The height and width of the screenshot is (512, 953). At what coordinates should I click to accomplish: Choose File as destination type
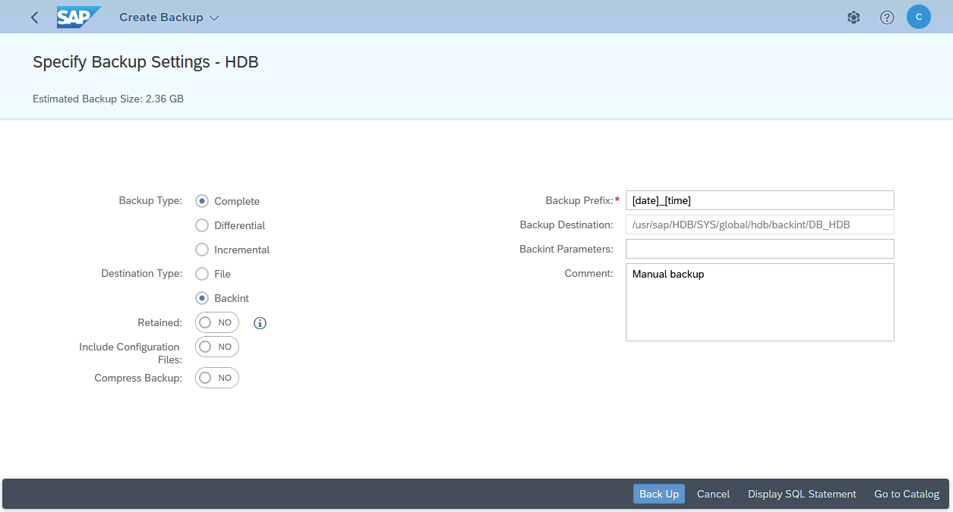coord(202,274)
